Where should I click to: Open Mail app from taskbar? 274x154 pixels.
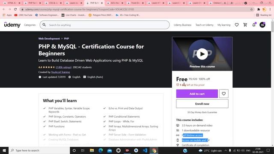point(110,150)
